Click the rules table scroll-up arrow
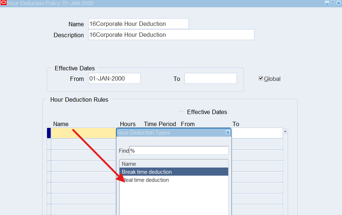Image resolution: width=342 pixels, height=215 pixels. pyautogui.click(x=285, y=131)
